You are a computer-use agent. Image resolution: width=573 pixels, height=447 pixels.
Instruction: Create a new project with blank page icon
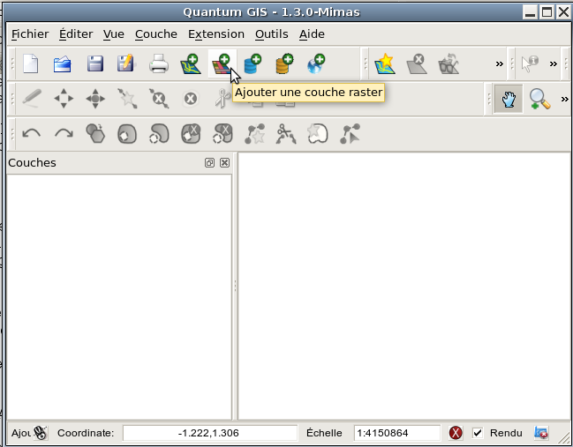pos(31,63)
